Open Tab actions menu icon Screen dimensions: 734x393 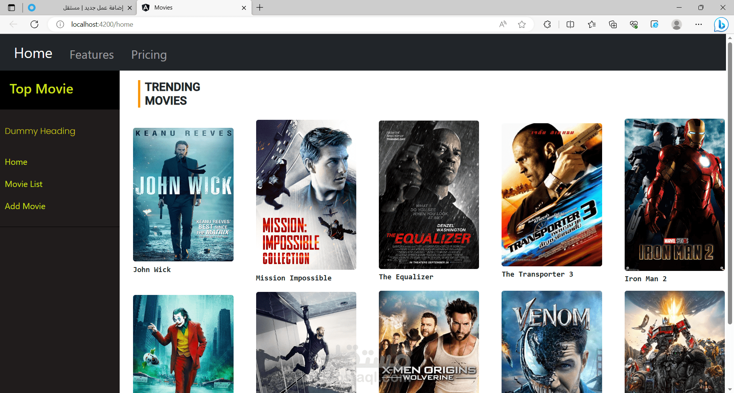click(x=11, y=8)
